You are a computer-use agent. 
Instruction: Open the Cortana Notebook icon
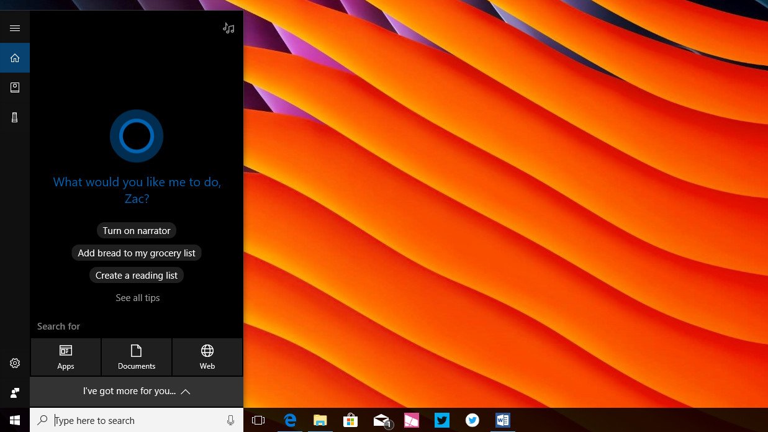click(15, 88)
